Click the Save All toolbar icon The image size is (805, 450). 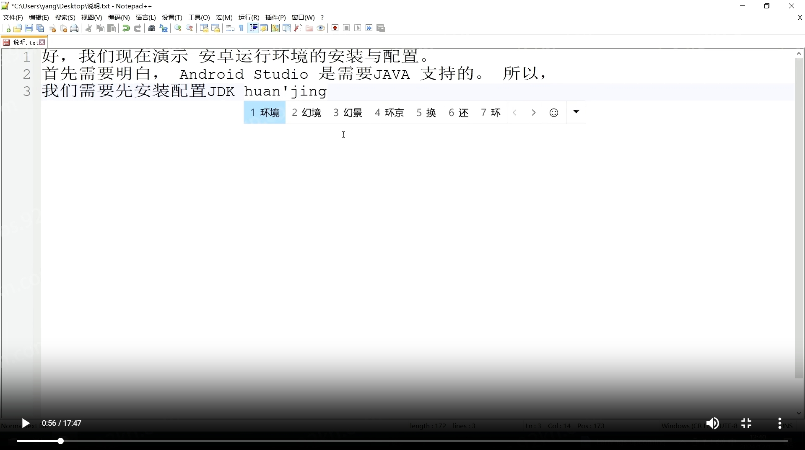tap(40, 28)
